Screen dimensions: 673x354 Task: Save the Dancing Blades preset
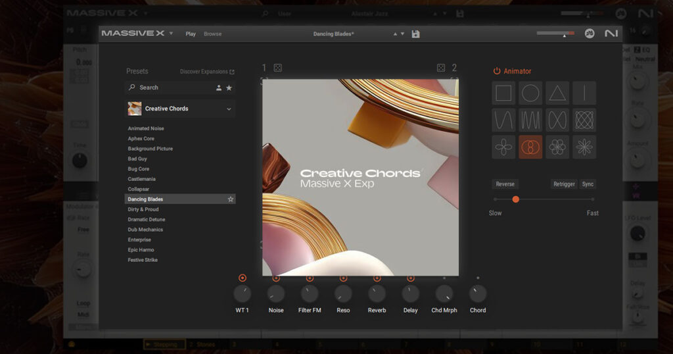click(415, 34)
